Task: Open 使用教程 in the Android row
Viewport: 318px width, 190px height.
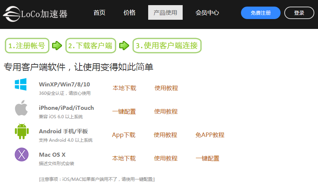Action: pyautogui.click(x=165, y=135)
